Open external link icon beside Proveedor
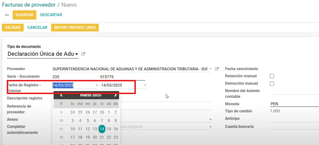The width and height of the screenshot is (319, 145). [217, 69]
